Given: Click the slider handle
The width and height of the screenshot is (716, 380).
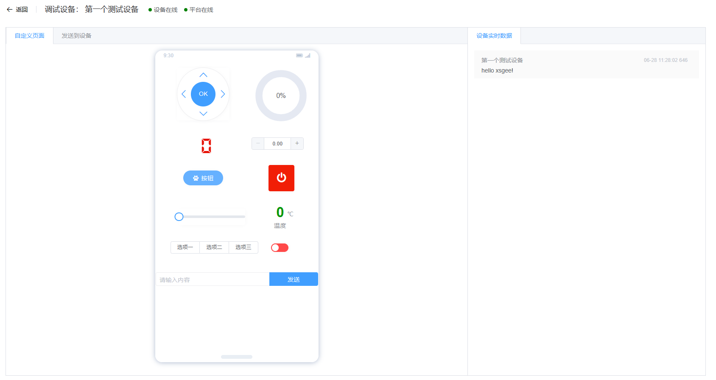Looking at the screenshot, I should pos(179,217).
